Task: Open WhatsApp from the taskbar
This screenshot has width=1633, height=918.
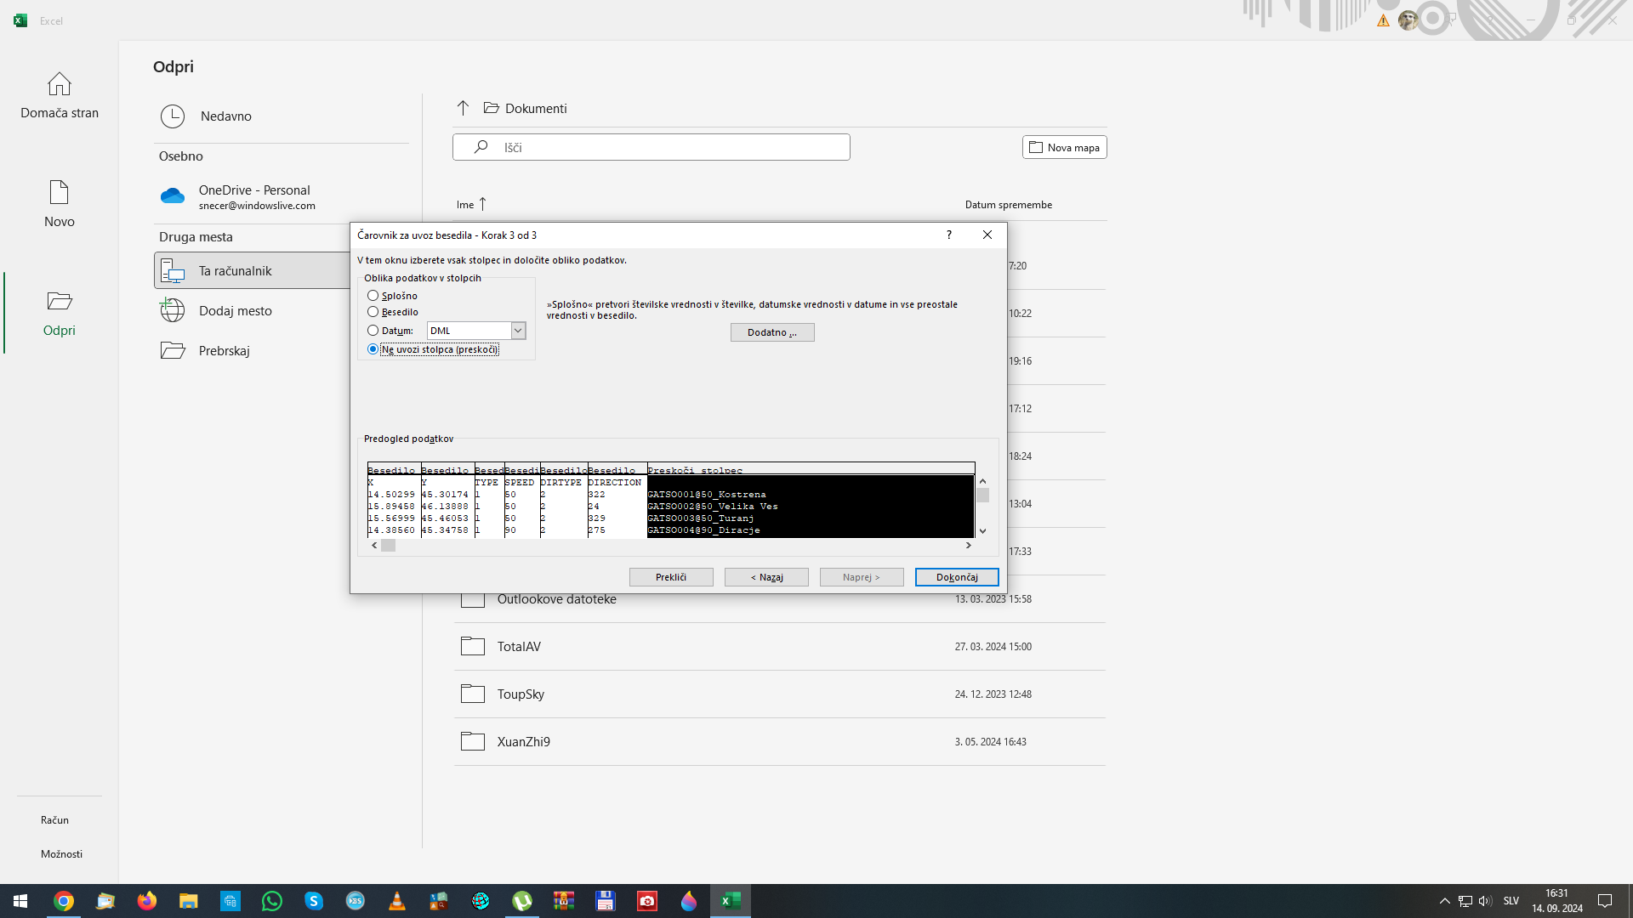Action: 272,901
